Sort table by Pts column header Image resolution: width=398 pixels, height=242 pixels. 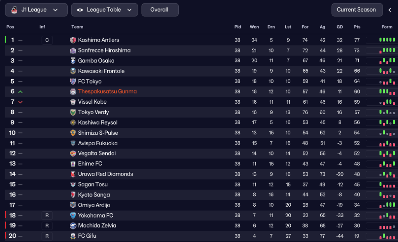pos(357,27)
